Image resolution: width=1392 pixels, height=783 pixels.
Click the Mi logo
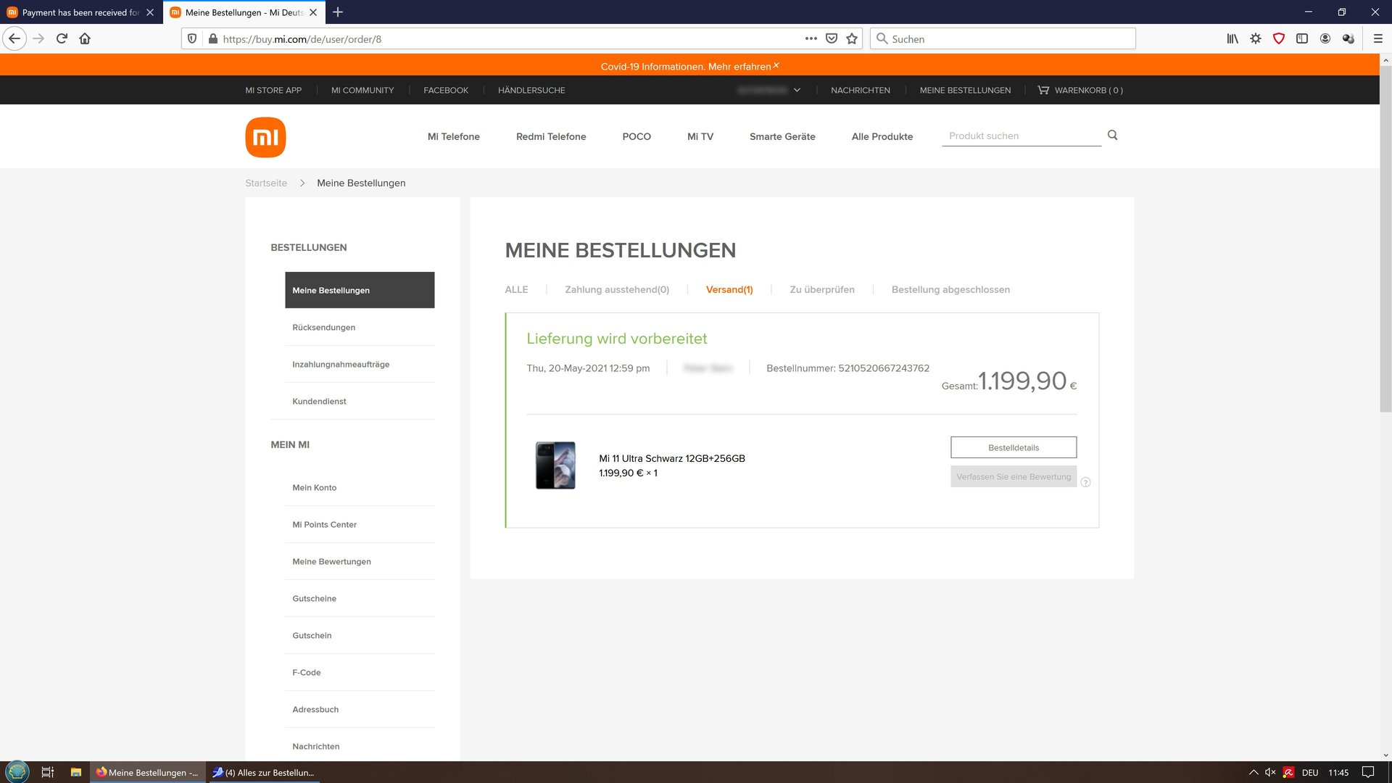[x=265, y=137]
